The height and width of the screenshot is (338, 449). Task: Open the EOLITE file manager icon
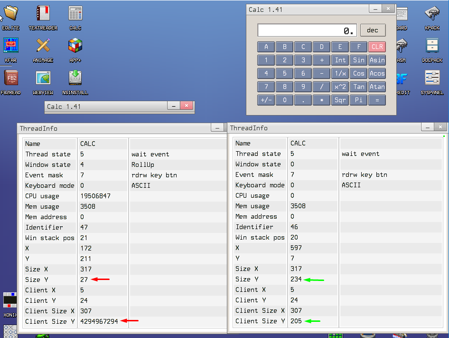pyautogui.click(x=10, y=14)
